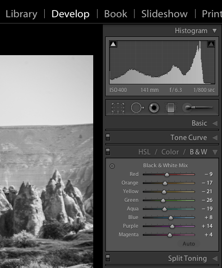Screen dimensions: 222x268
Task: Click the 1/800 sec shutter speed text
Action: (204, 90)
